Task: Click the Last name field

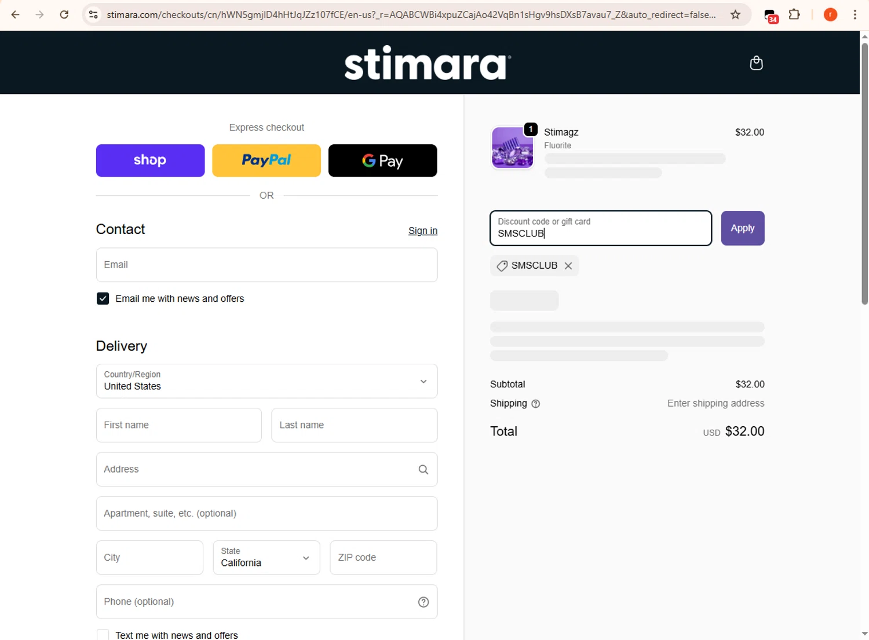Action: point(354,425)
